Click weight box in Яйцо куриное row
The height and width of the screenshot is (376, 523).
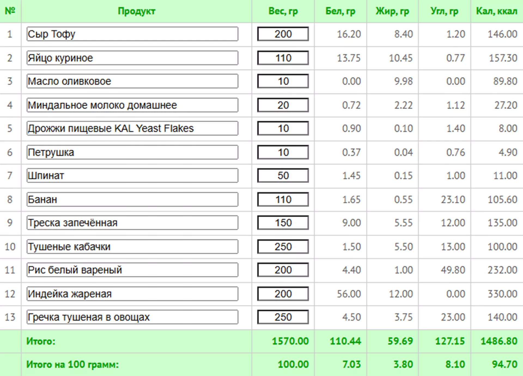coord(283,58)
